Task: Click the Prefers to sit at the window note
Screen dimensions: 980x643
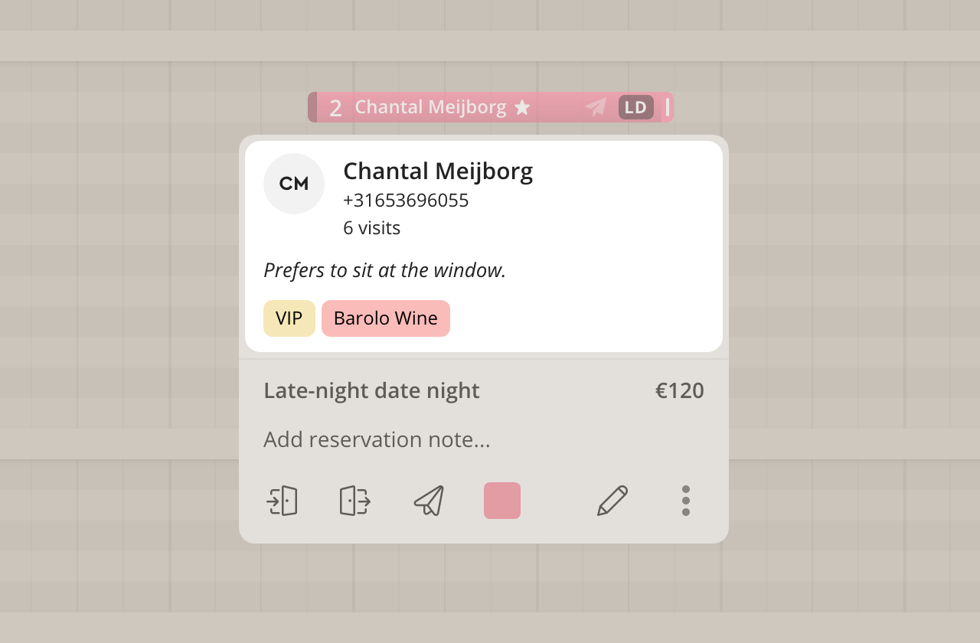Action: (385, 270)
